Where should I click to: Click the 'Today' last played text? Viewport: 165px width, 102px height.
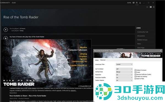point(21,31)
